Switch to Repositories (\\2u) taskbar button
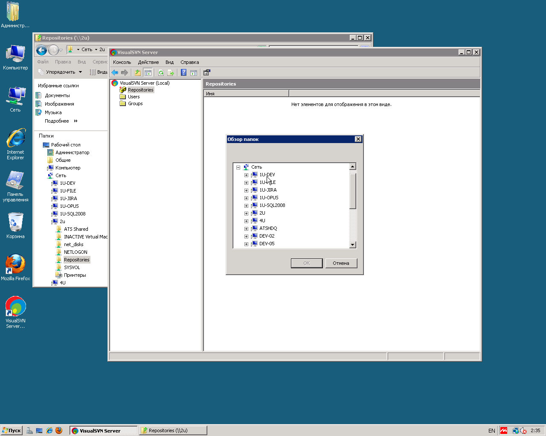Screen dimensions: 546x436 (173, 430)
